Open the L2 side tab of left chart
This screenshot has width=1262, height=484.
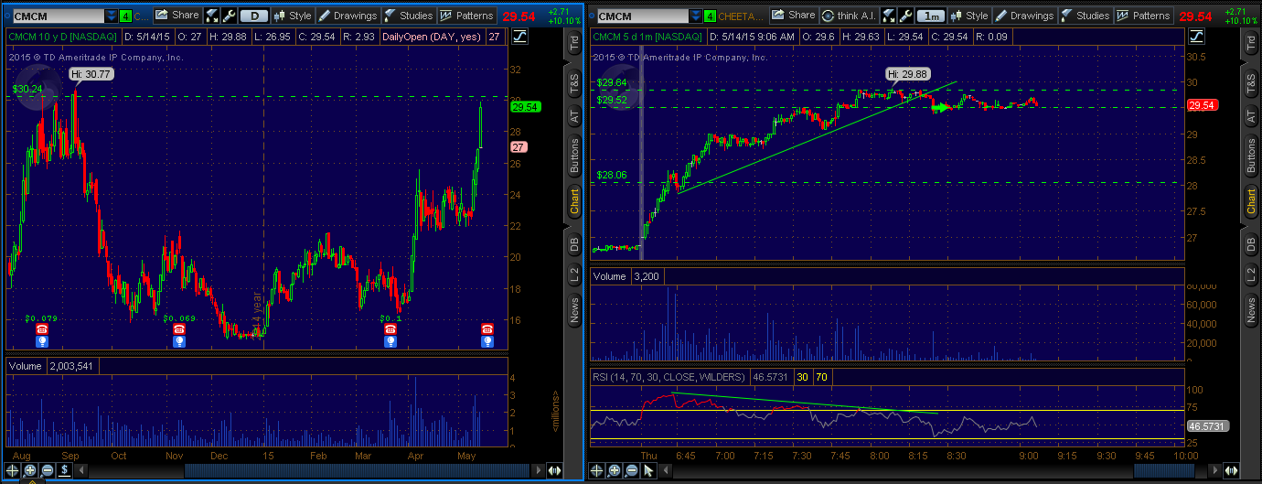click(574, 276)
